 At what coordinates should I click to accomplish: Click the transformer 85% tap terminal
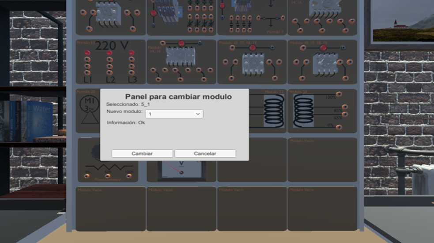(x=344, y=107)
